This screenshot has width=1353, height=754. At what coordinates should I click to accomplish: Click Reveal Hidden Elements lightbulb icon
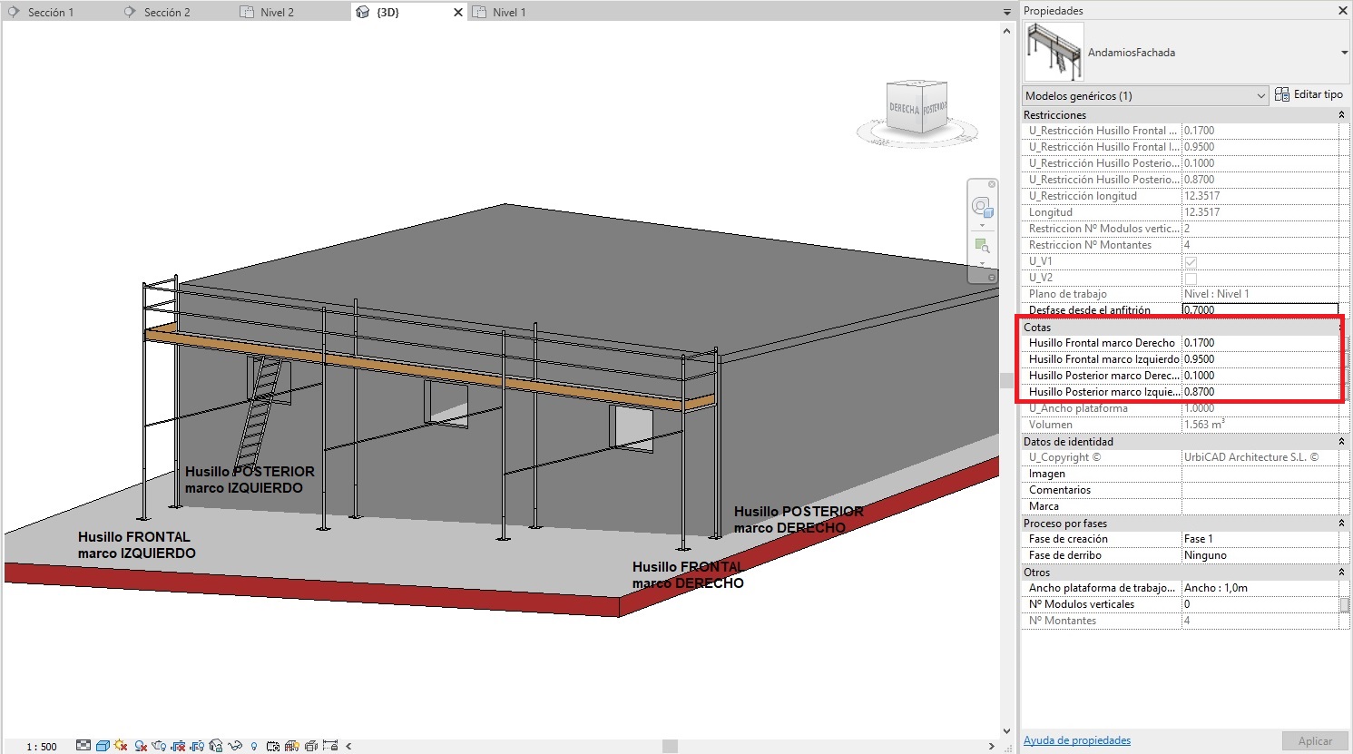(x=254, y=746)
